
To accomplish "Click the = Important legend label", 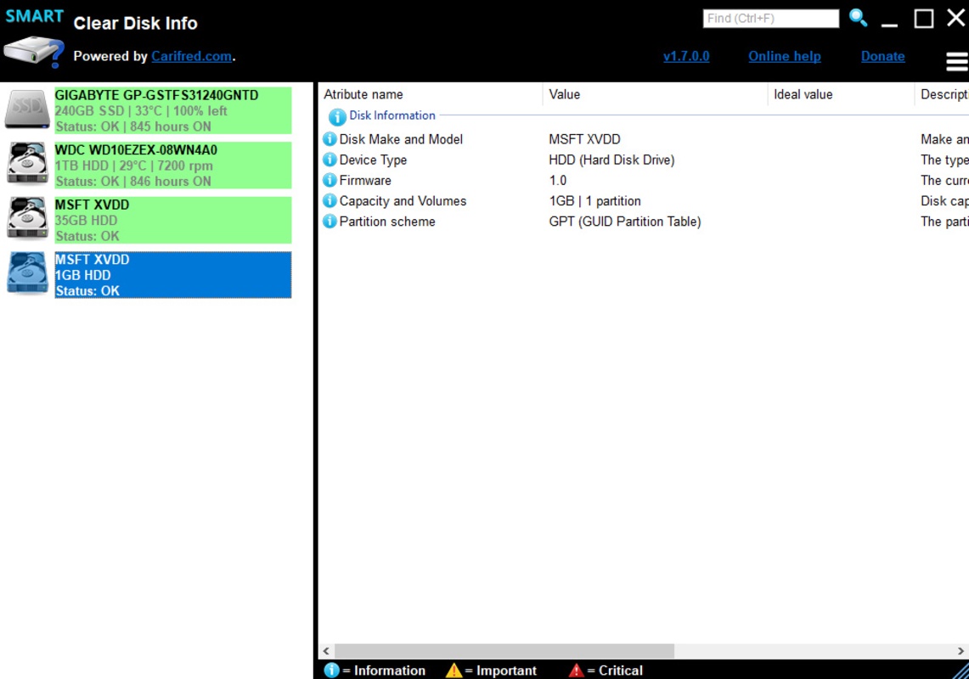I will [500, 671].
